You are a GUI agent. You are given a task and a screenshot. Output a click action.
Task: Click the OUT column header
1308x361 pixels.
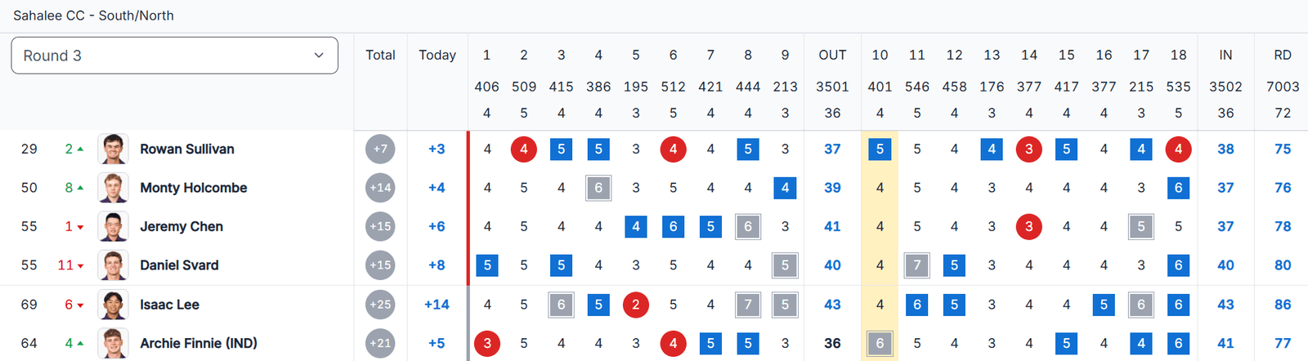point(832,56)
